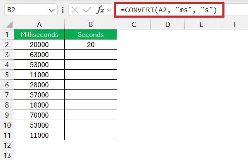The height and width of the screenshot is (160, 248).
Task: Select row 5 header
Action: click(7, 75)
